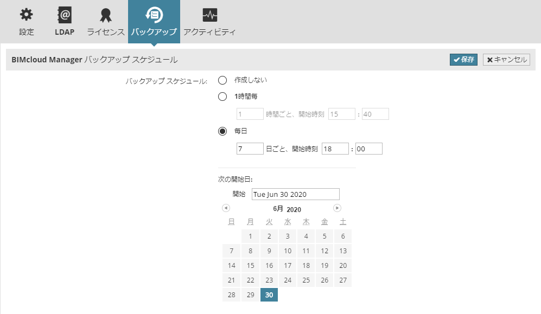Pick June 16 in the calendar

[x=269, y=265]
